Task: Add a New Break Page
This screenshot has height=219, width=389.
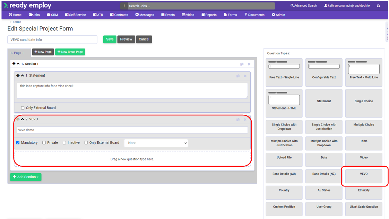Action: [x=70, y=52]
